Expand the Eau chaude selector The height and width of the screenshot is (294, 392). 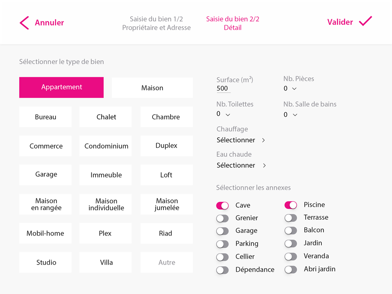pos(241,165)
